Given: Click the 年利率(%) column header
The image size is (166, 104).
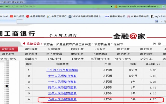Looking at the screenshot, I should pyautogui.click(x=153, y=64).
